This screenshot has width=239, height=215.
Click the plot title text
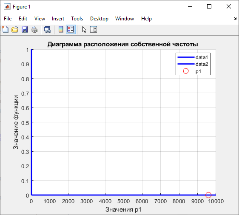tap(123, 44)
